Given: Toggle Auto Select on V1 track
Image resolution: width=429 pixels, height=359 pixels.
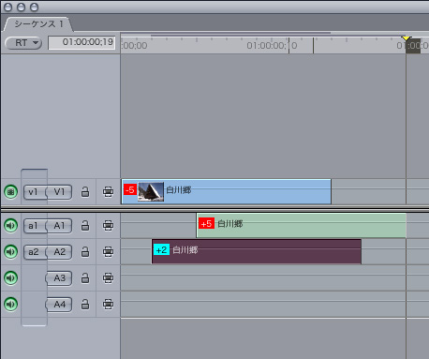Looking at the screenshot, I should [x=108, y=191].
